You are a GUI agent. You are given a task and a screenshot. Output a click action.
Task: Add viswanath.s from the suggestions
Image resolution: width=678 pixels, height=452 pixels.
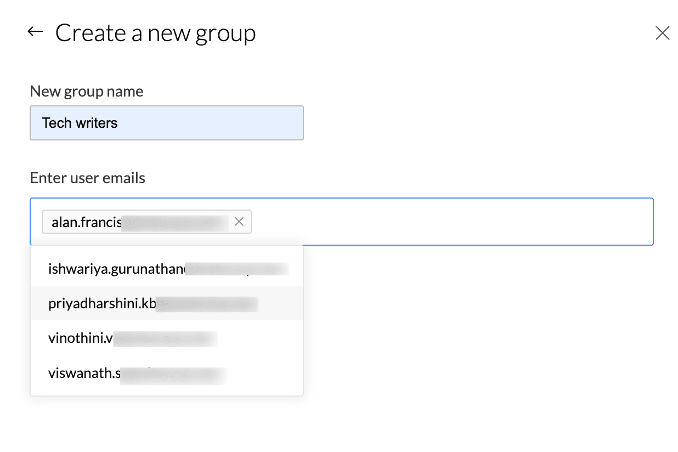(x=83, y=374)
